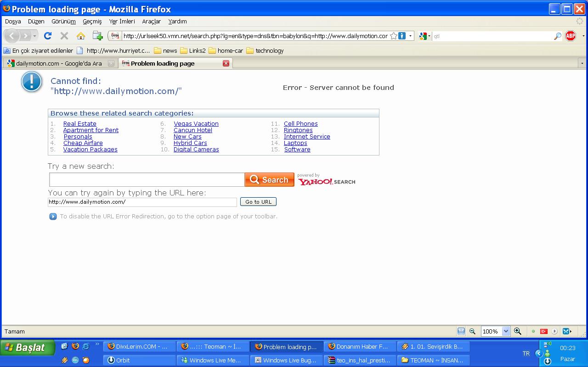588x367 pixels.
Task: Click the Adblock Plus ABP icon
Action: pyautogui.click(x=571, y=36)
